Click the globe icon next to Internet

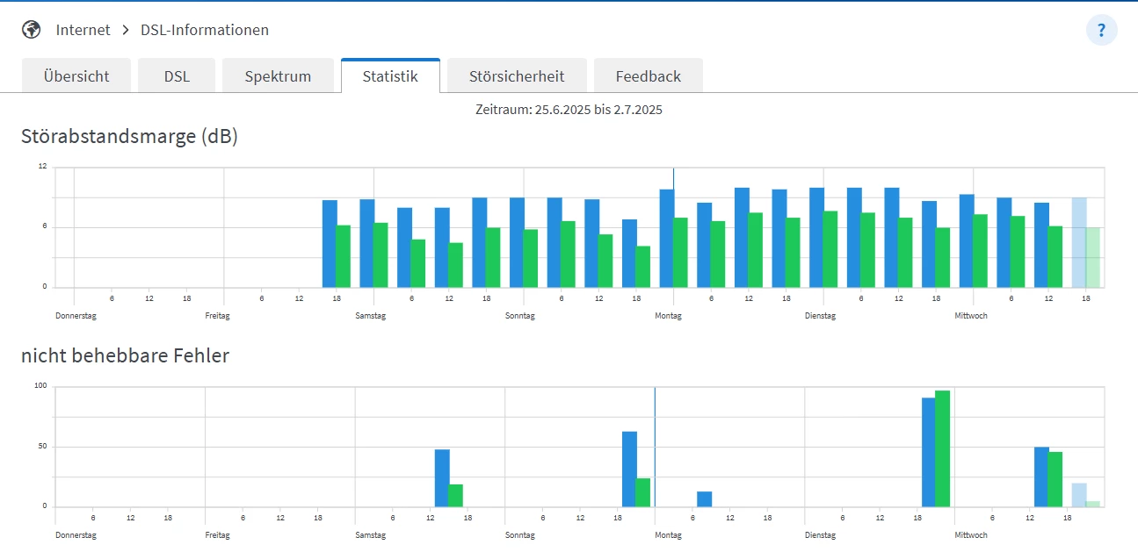tap(32, 30)
